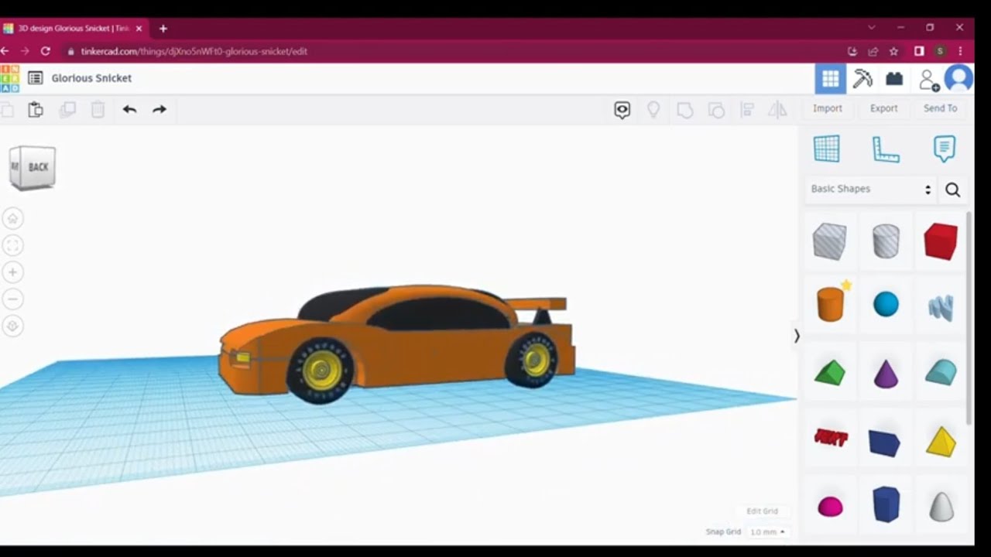Select the Mirror tool
This screenshot has height=557, width=991.
coord(777,110)
